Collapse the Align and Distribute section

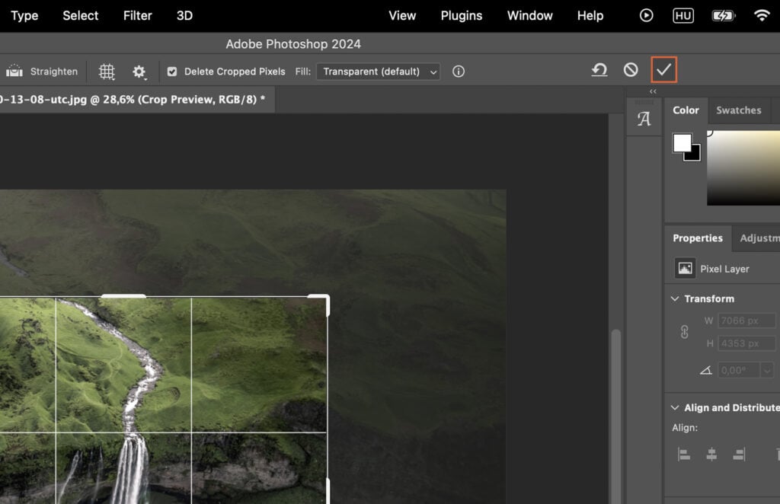click(x=674, y=407)
